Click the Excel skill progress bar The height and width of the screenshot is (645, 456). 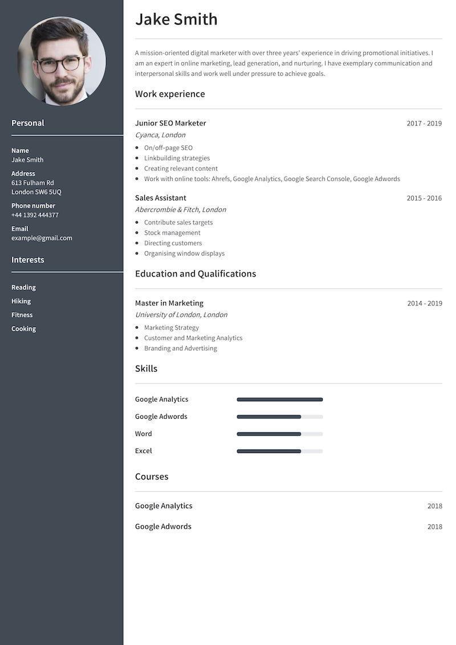[280, 451]
